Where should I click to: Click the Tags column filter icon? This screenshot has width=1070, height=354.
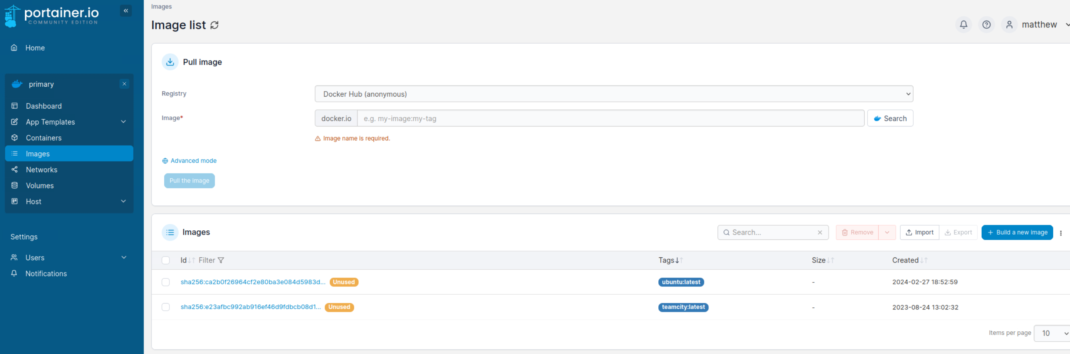220,261
